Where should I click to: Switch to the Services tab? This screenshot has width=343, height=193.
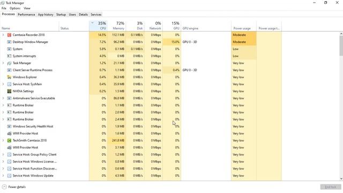pos(96,14)
